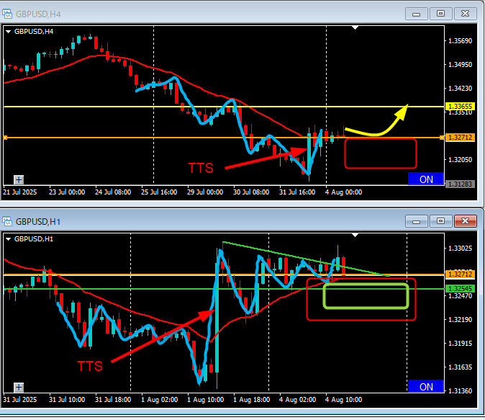This screenshot has height=420, width=485.
Task: Click the orange 1.32712 price label in H4
Action: (x=460, y=137)
